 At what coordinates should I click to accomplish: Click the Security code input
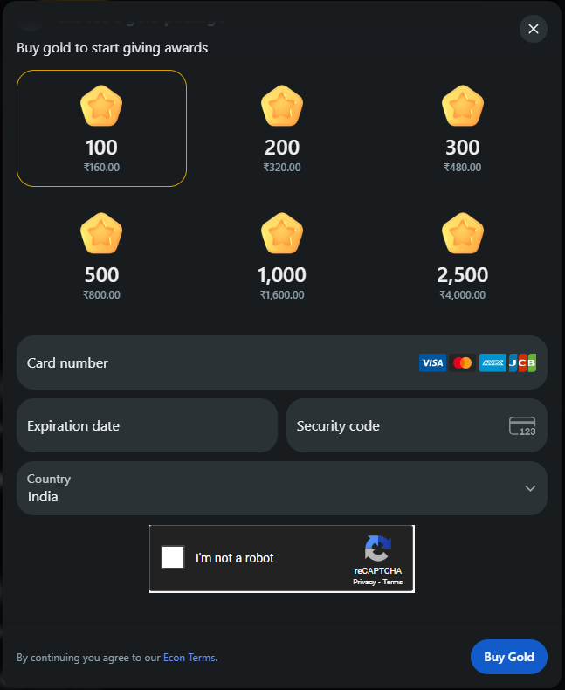tap(393, 426)
